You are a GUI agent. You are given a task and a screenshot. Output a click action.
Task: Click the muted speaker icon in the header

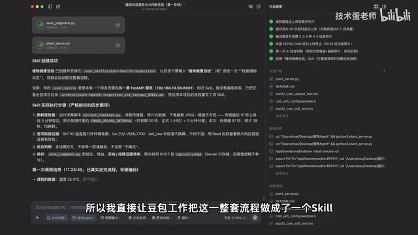coord(251,7)
